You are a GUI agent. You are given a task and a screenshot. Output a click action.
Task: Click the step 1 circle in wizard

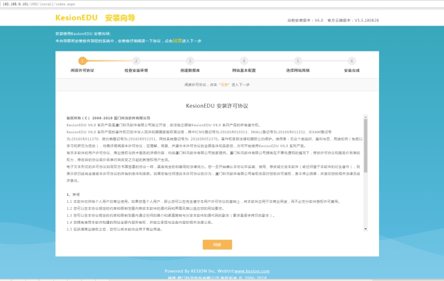pos(82,61)
